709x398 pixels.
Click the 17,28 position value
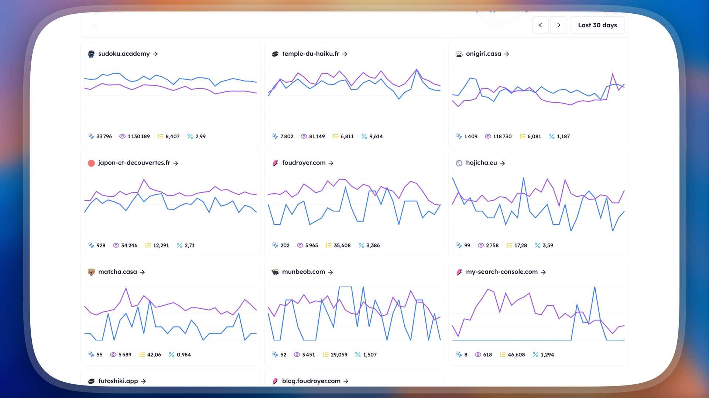click(x=521, y=246)
